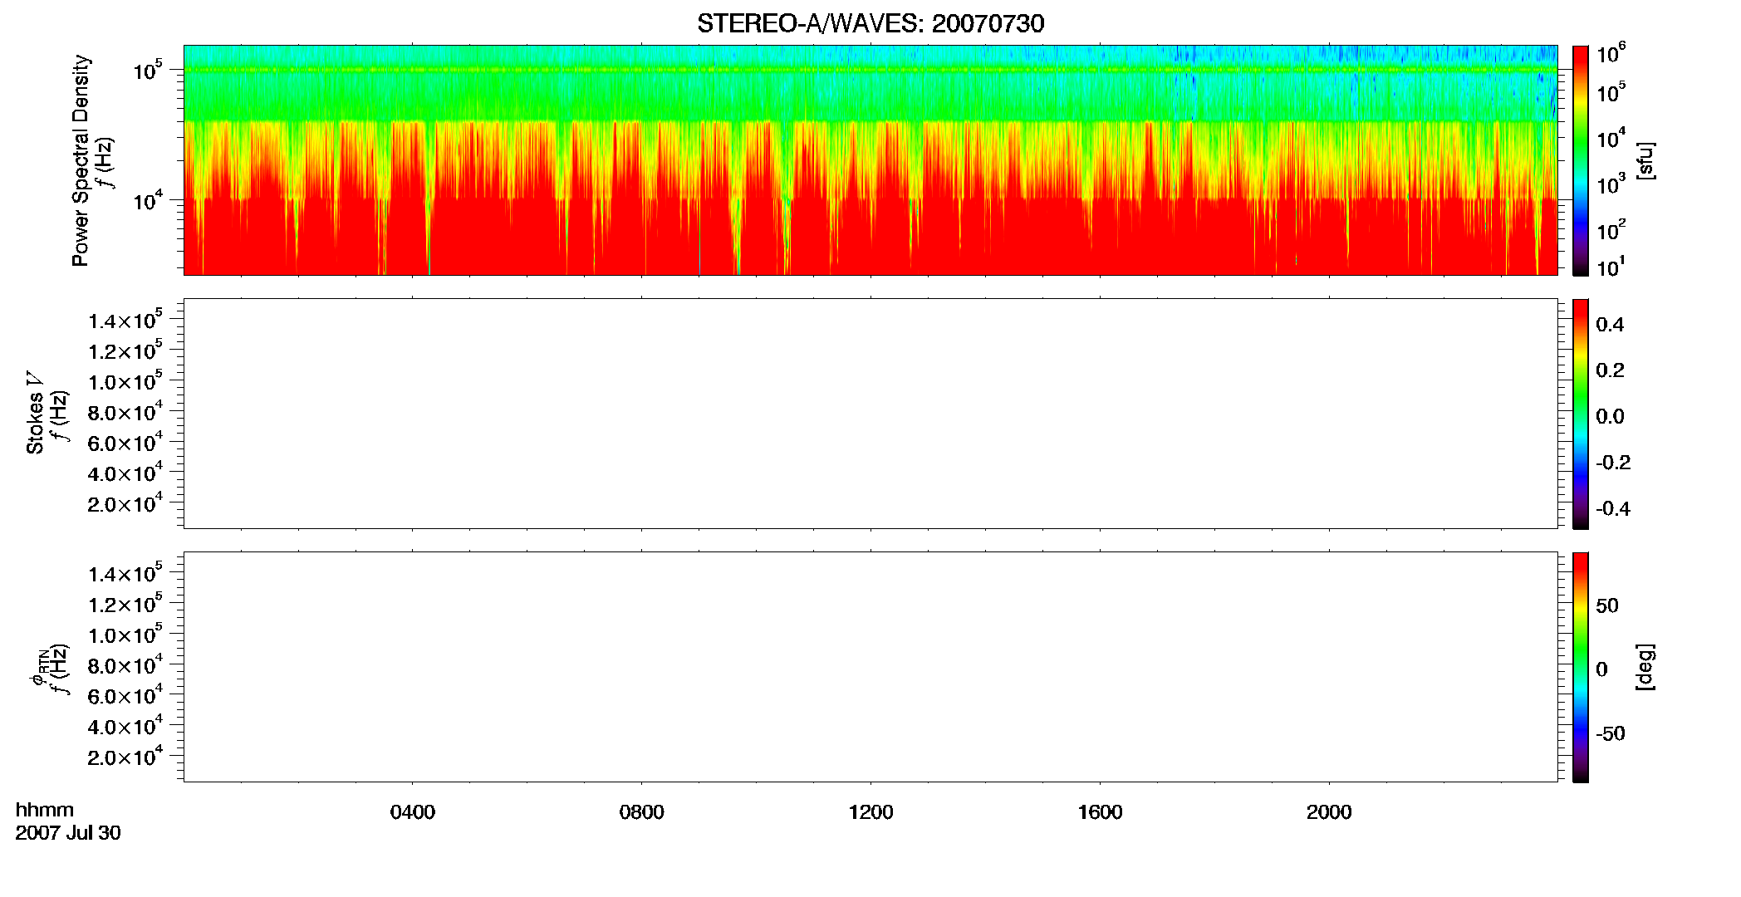
Task: Click the 10^2 label on sfu color bar
Action: click(1611, 229)
